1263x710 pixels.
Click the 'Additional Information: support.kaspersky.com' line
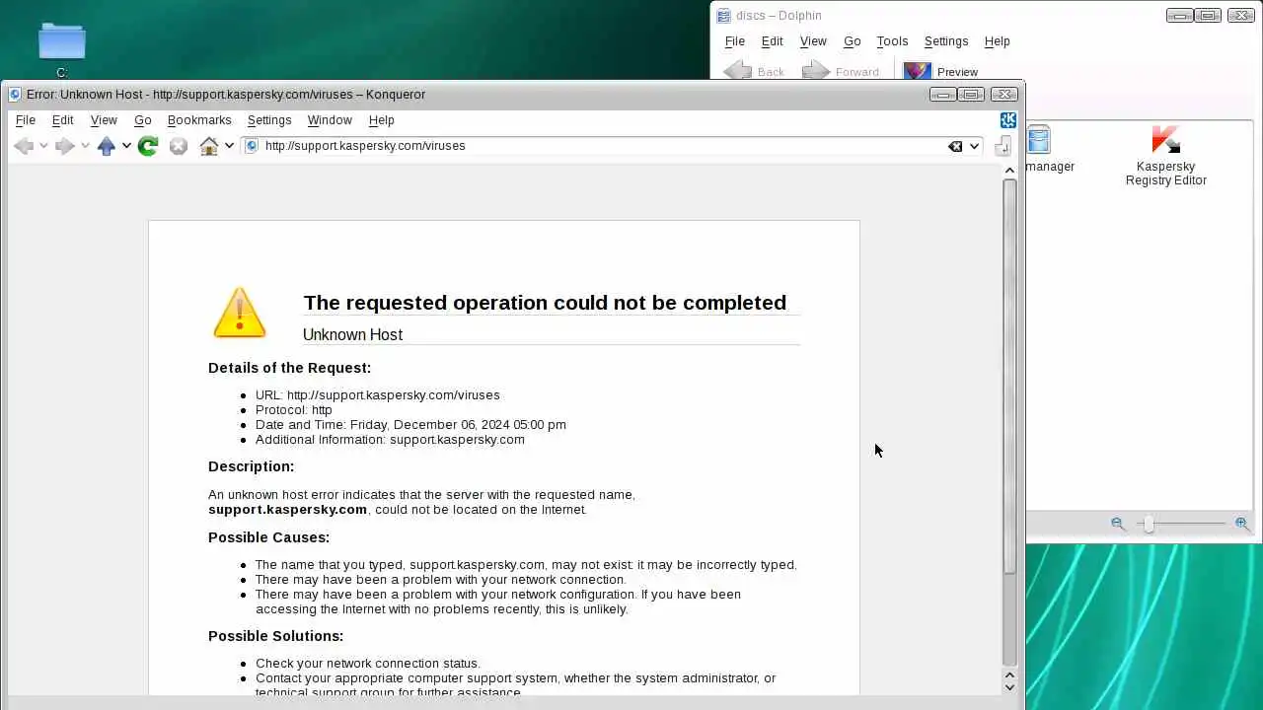click(x=390, y=440)
